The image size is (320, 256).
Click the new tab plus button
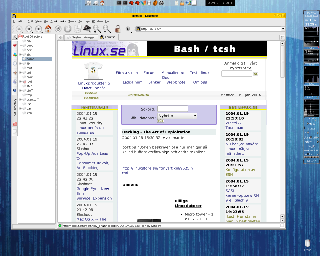[61, 37]
